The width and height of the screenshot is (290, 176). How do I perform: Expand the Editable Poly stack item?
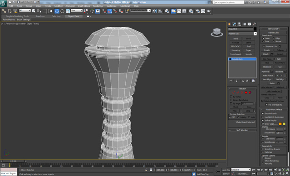pos(230,59)
